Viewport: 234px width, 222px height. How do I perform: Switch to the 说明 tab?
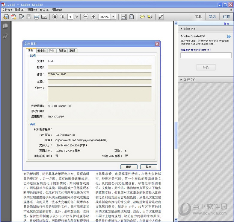(31, 50)
